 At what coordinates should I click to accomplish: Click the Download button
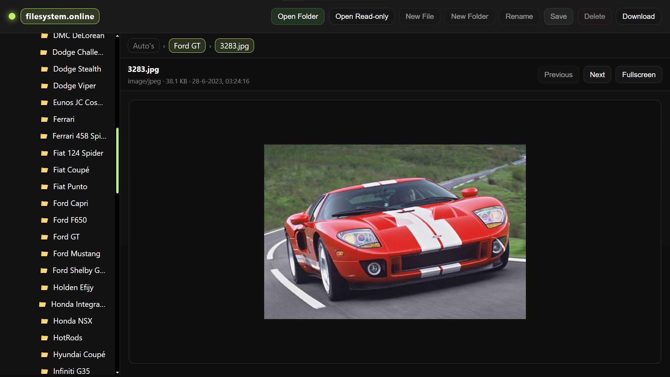[x=638, y=16]
